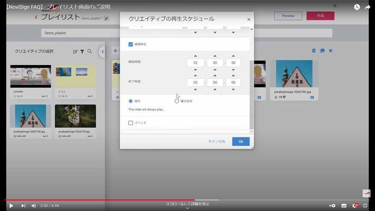Increase the 開始時間 second value
375x211 pixels.
pyautogui.click(x=233, y=56)
